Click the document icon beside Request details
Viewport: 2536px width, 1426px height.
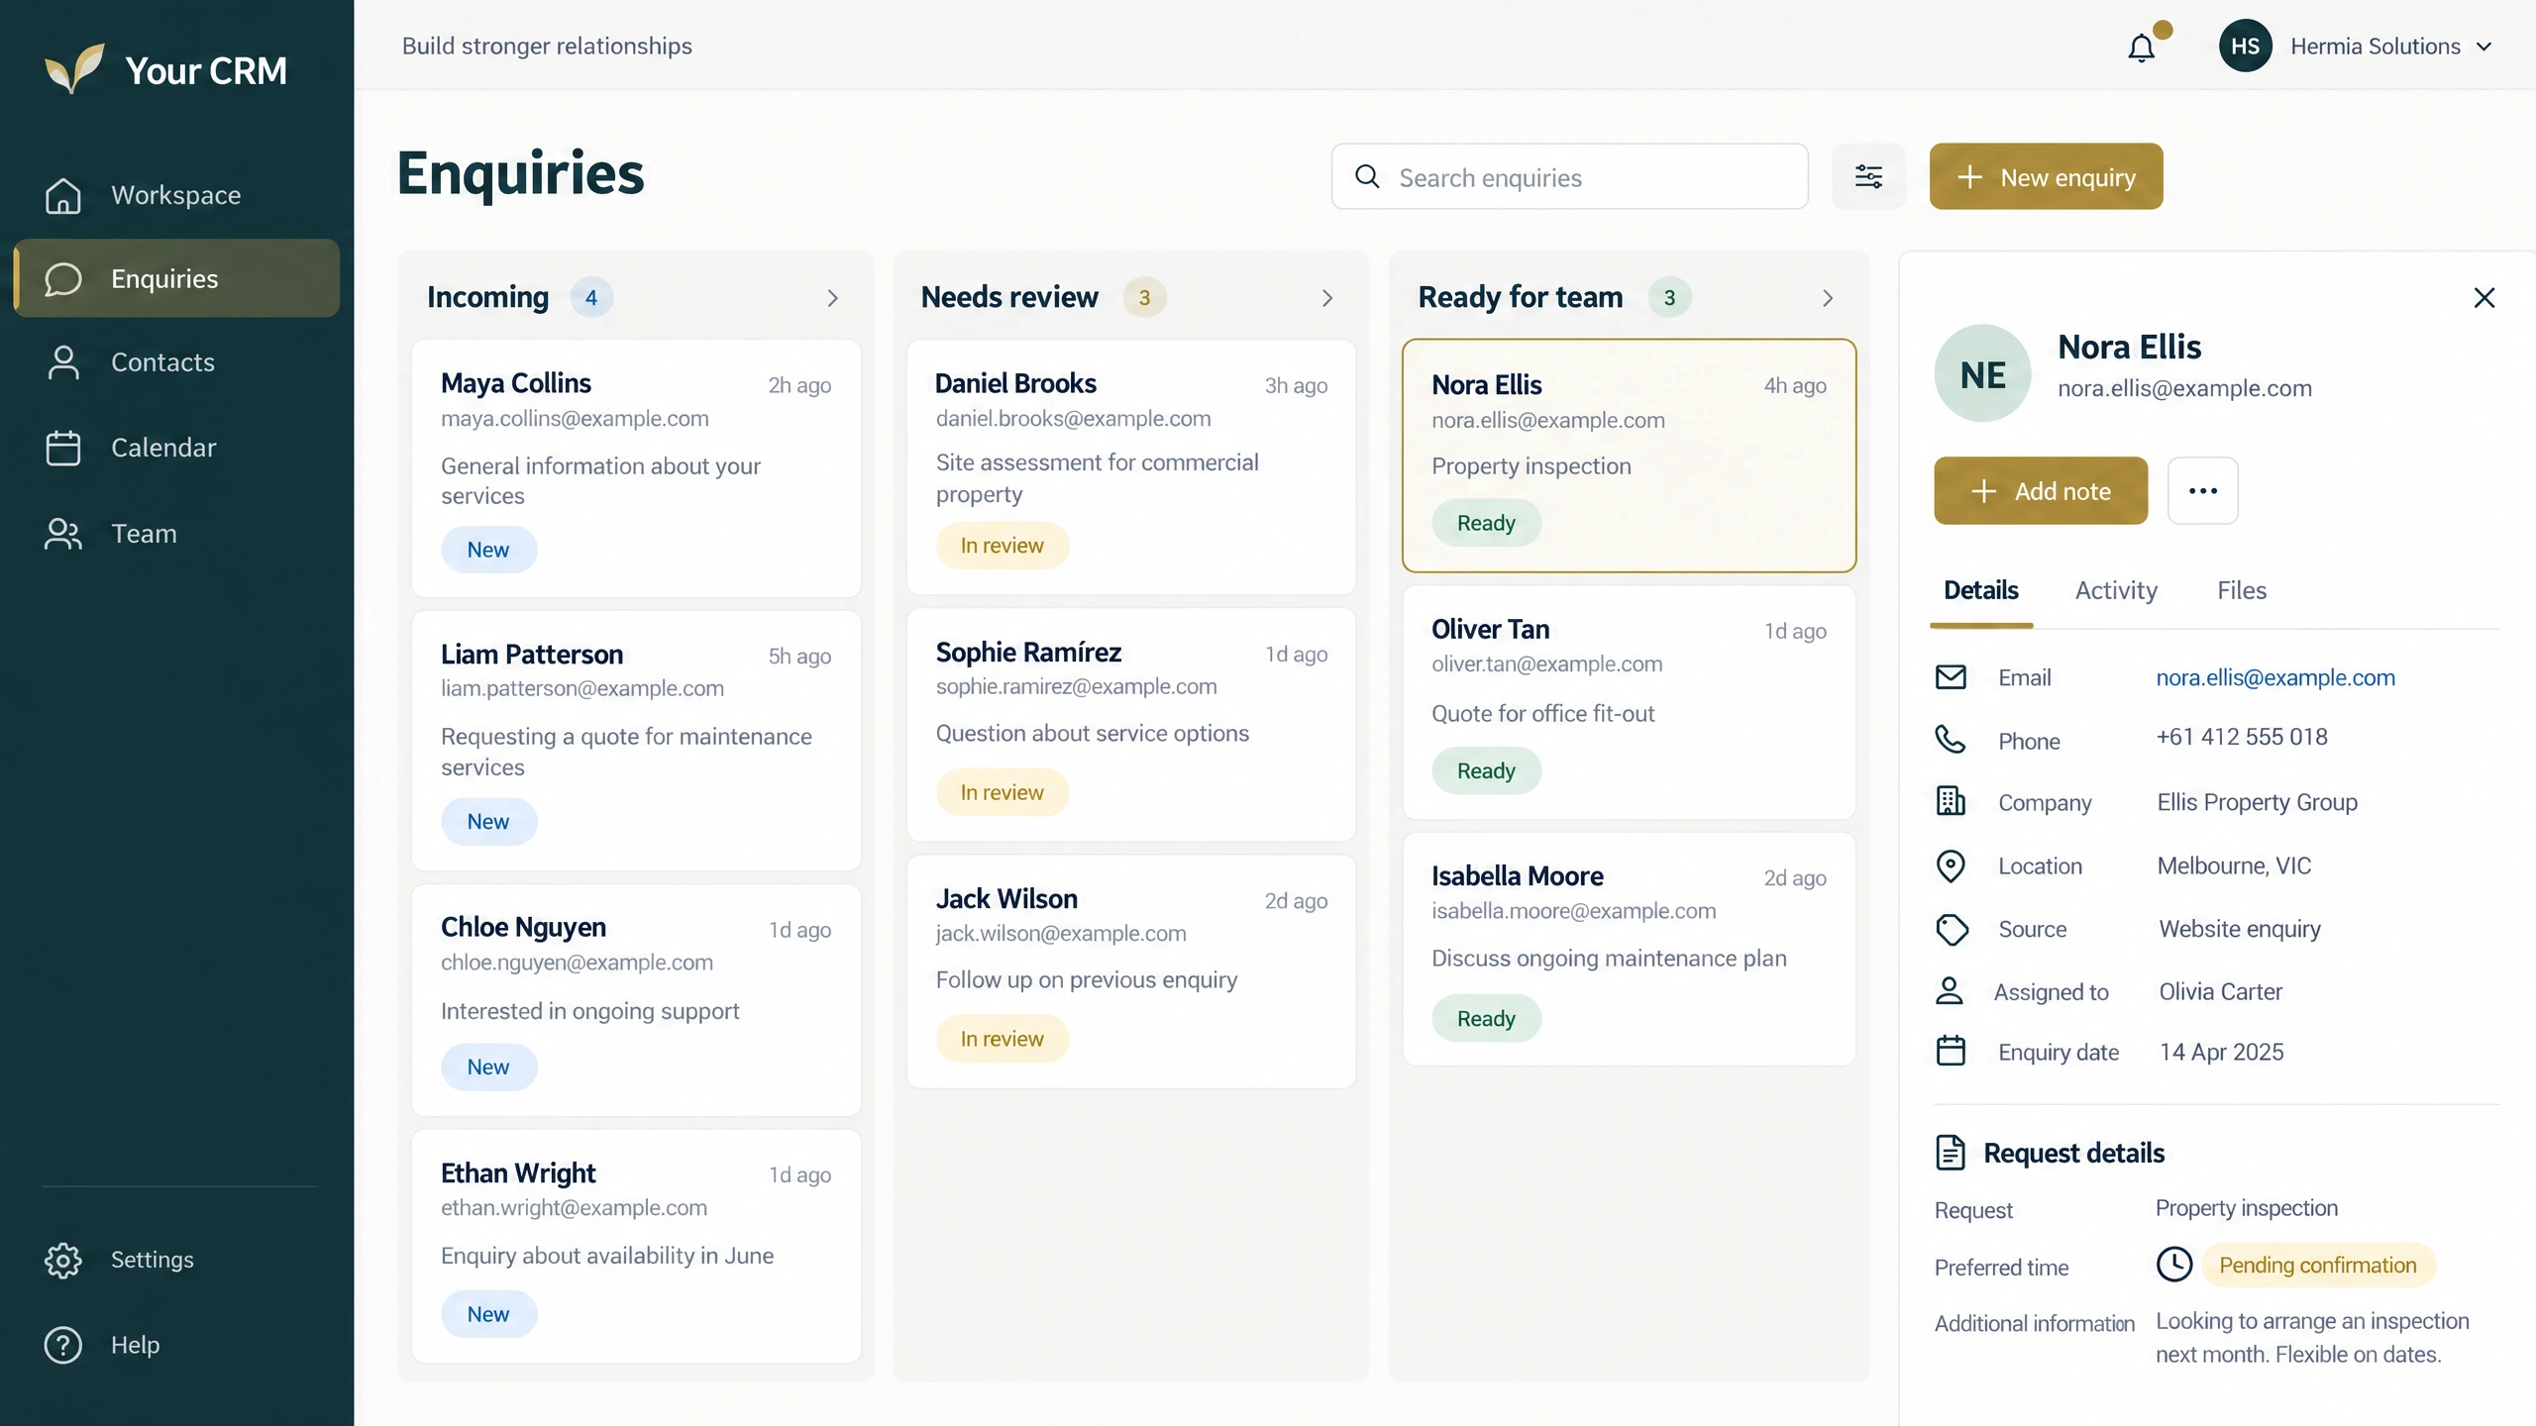pos(1951,1153)
